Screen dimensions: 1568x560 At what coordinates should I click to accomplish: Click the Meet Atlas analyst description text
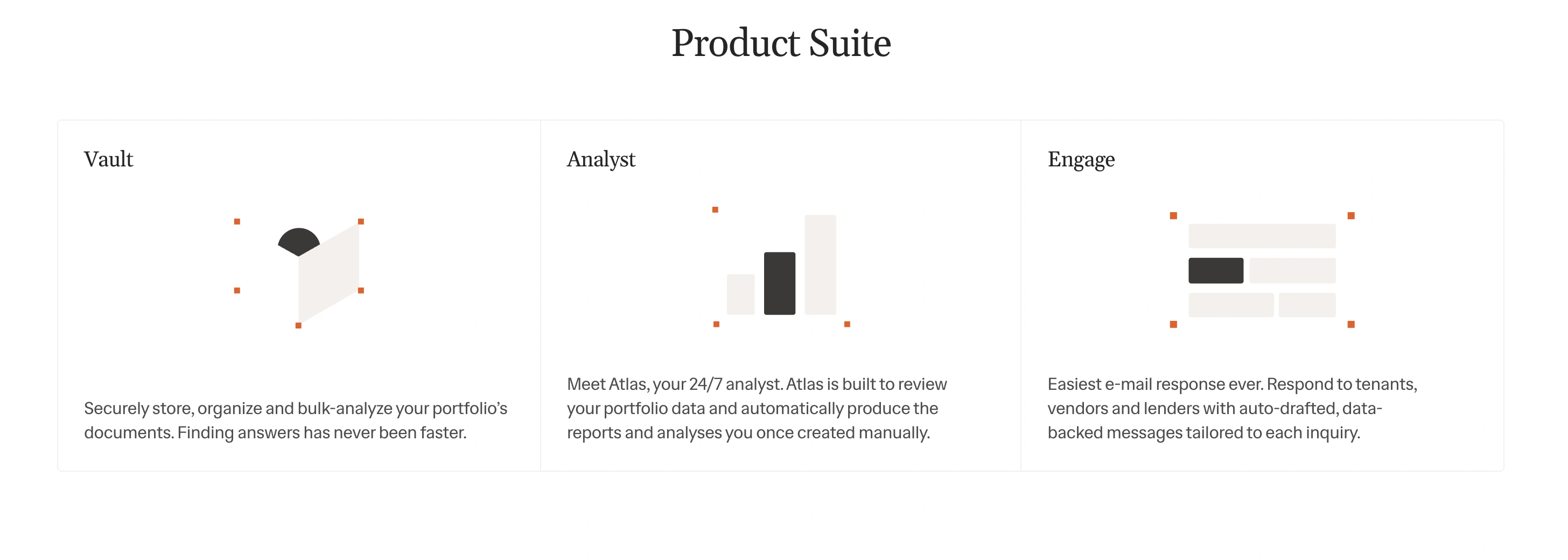pos(757,408)
